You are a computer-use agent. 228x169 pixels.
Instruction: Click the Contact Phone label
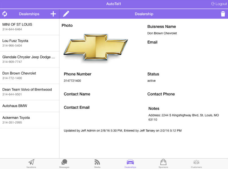[161, 94]
